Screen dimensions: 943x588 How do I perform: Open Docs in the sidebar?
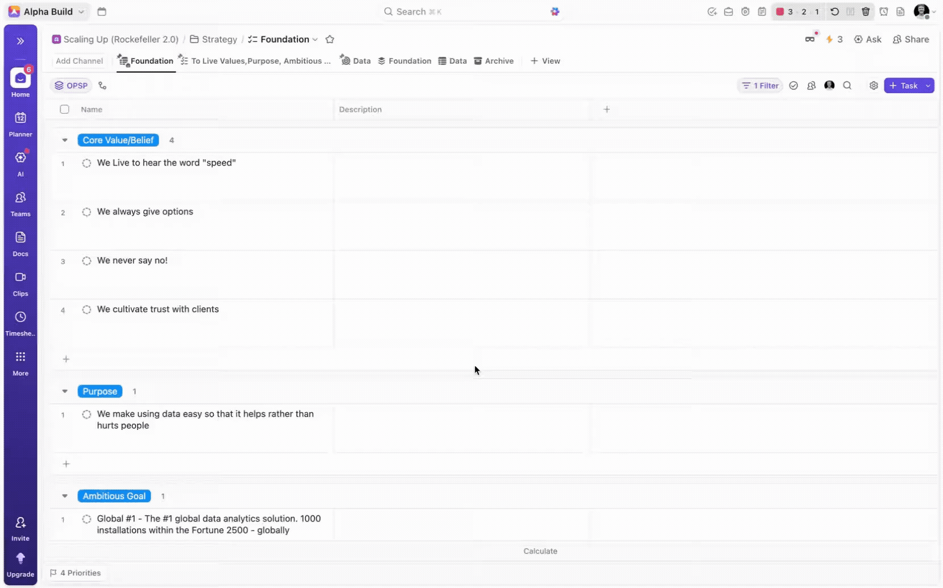pyautogui.click(x=20, y=242)
